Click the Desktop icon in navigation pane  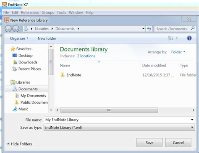pyautogui.click(x=15, y=56)
